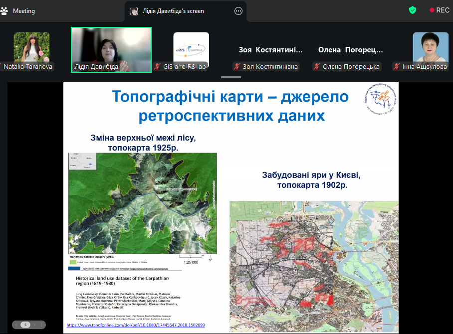Open the shared screen more options ellipsis
This screenshot has width=453, height=334.
click(238, 11)
